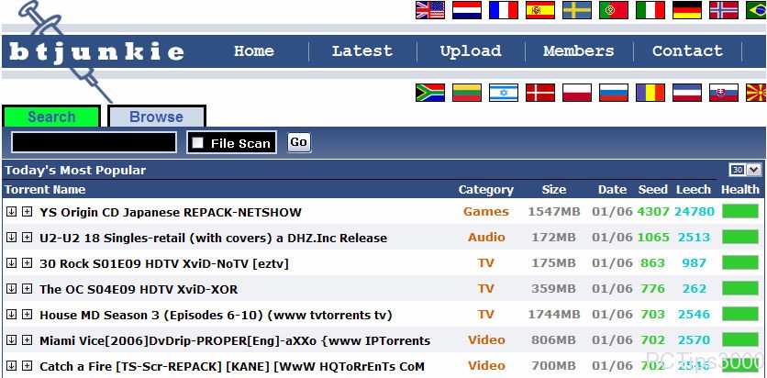Select the Israeli flag language
The width and height of the screenshot is (767, 378).
504,93
